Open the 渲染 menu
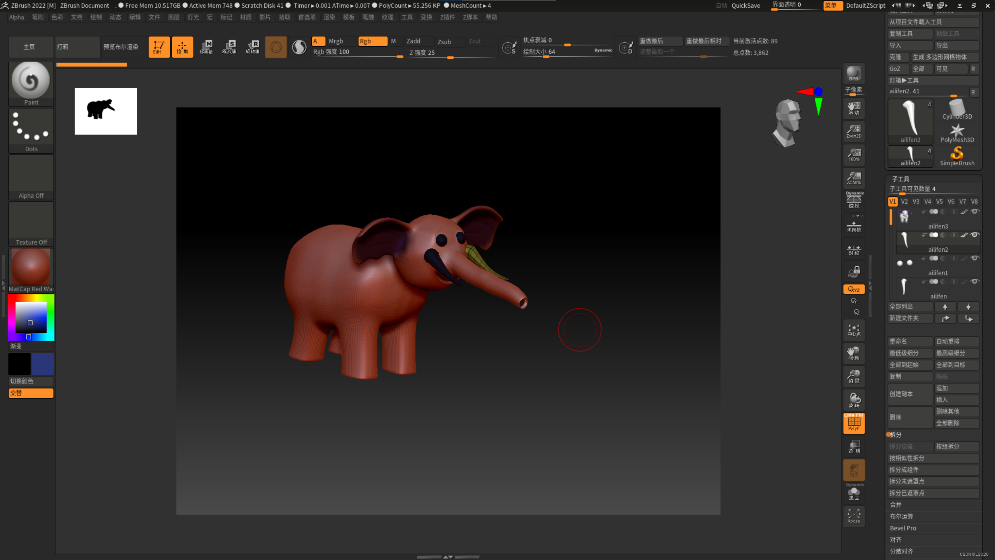The height and width of the screenshot is (560, 995). (x=329, y=17)
